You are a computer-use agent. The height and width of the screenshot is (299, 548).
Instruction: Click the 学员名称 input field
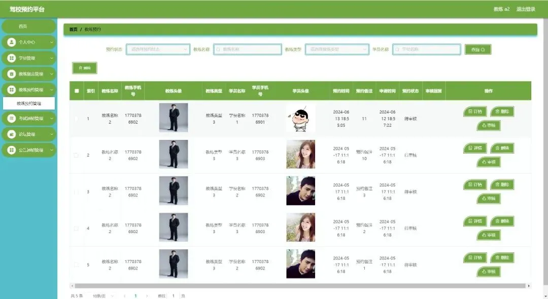426,50
